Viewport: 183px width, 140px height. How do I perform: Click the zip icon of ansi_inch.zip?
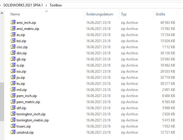pos(13,22)
